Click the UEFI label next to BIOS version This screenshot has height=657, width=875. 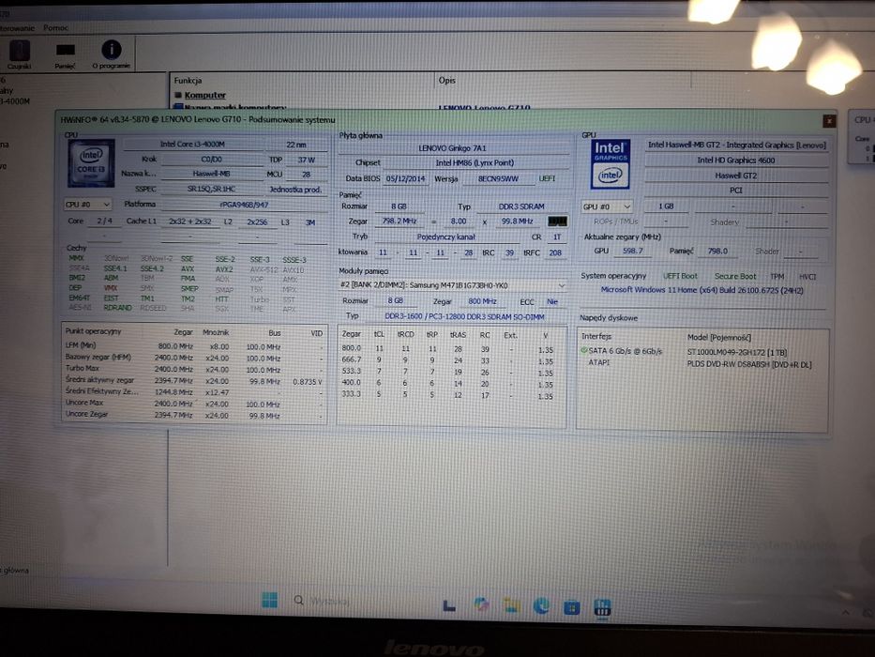point(547,178)
